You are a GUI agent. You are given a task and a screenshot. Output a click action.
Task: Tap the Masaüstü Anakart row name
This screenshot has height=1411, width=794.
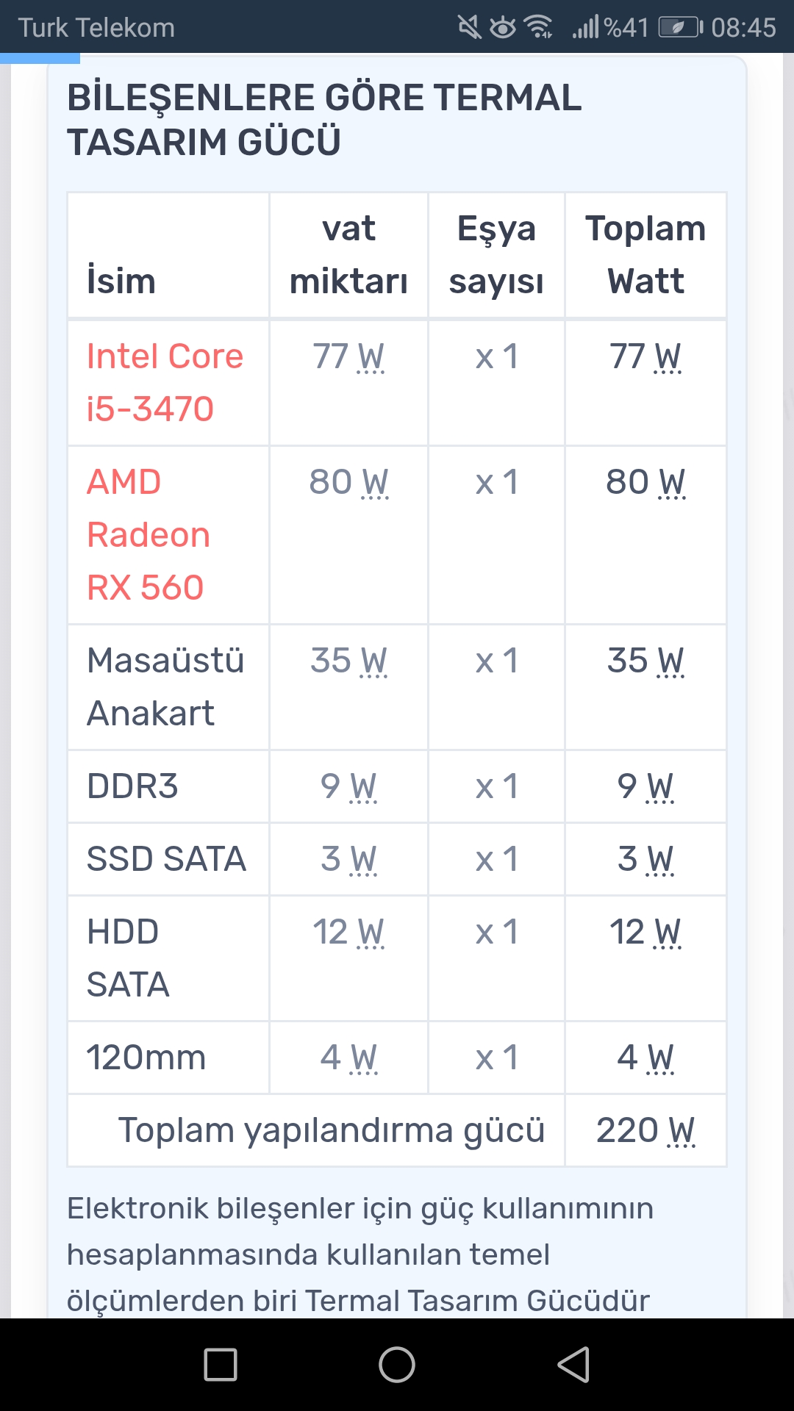165,686
